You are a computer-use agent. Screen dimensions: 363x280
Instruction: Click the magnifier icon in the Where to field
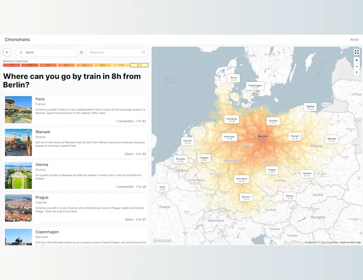143,52
